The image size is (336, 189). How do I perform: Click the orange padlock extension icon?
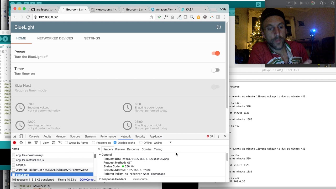(x=198, y=17)
